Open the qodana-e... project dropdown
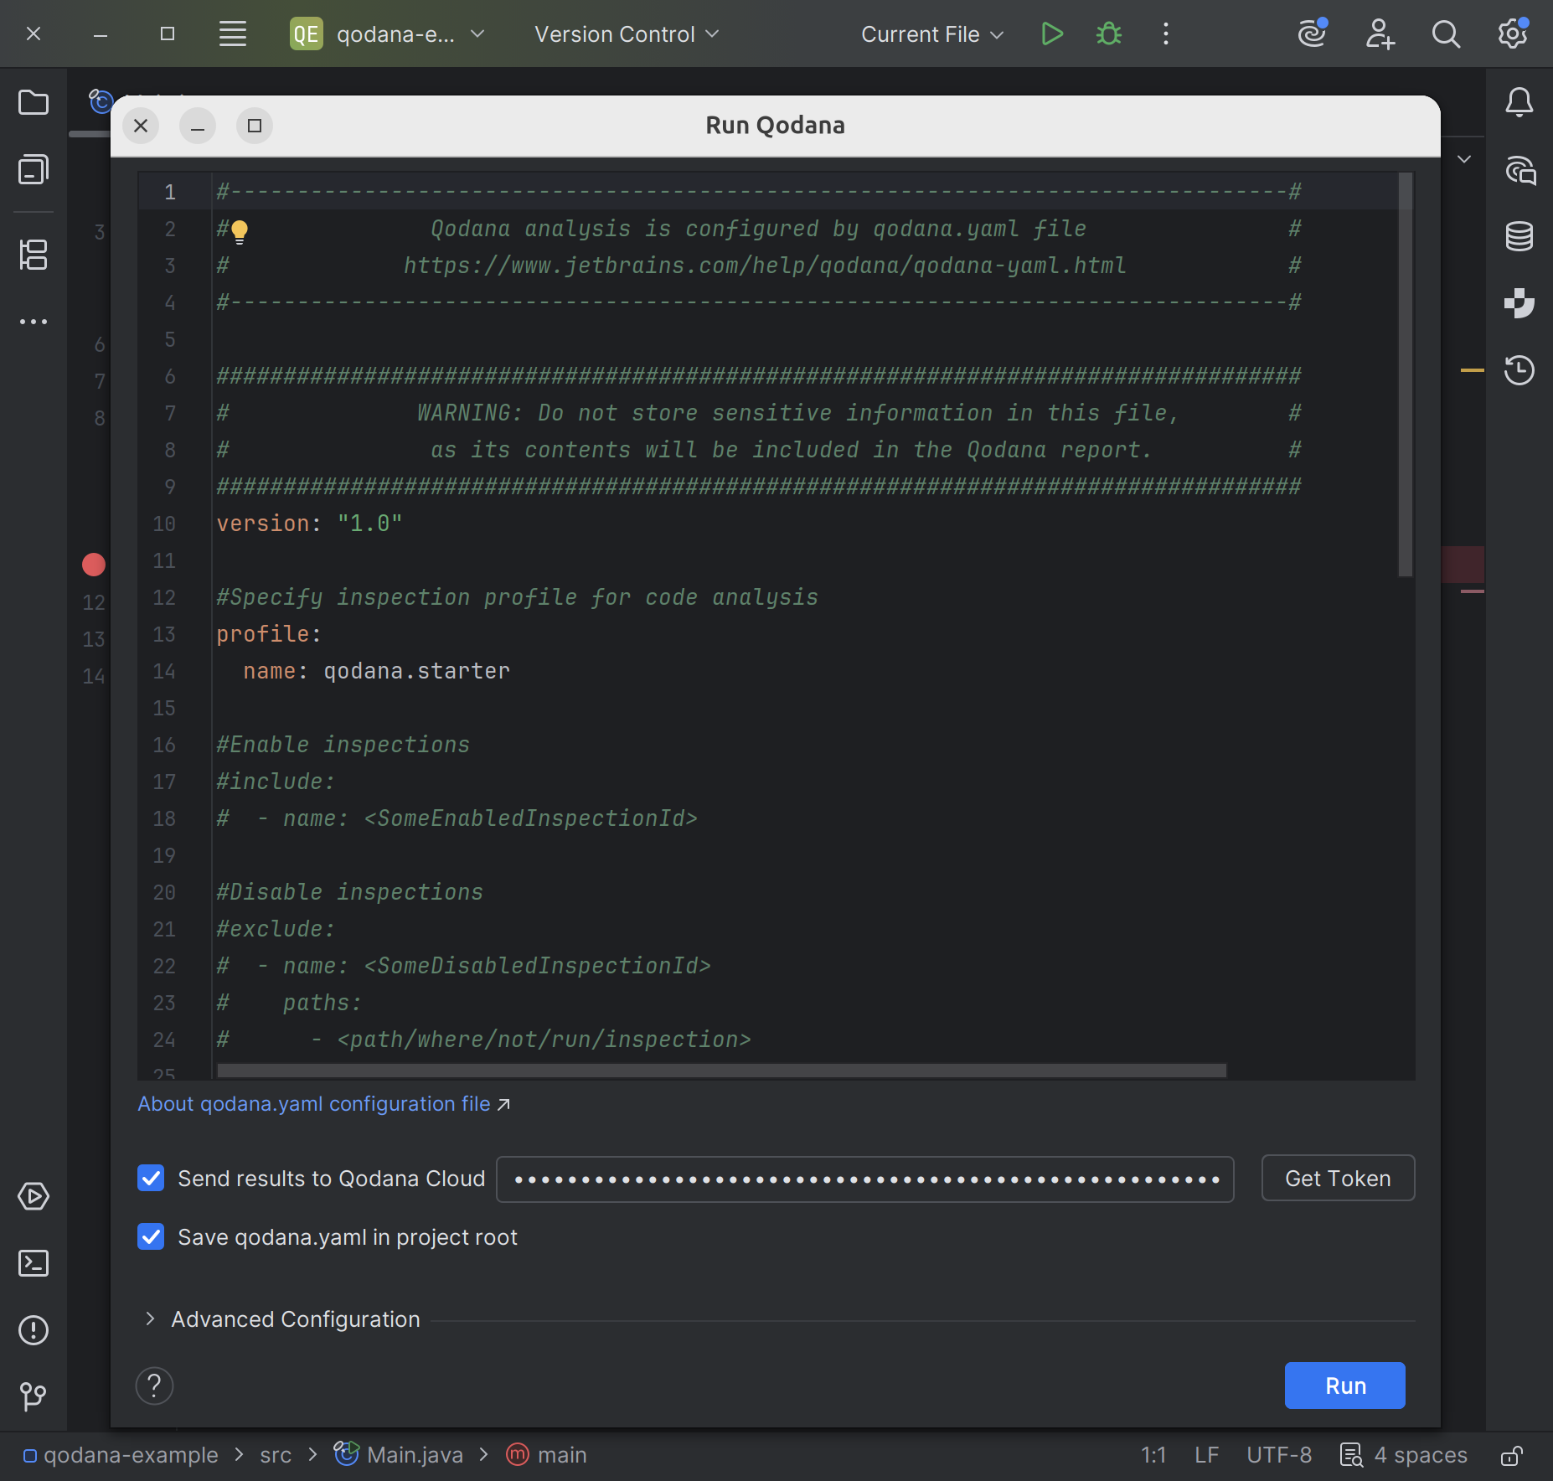 click(388, 34)
